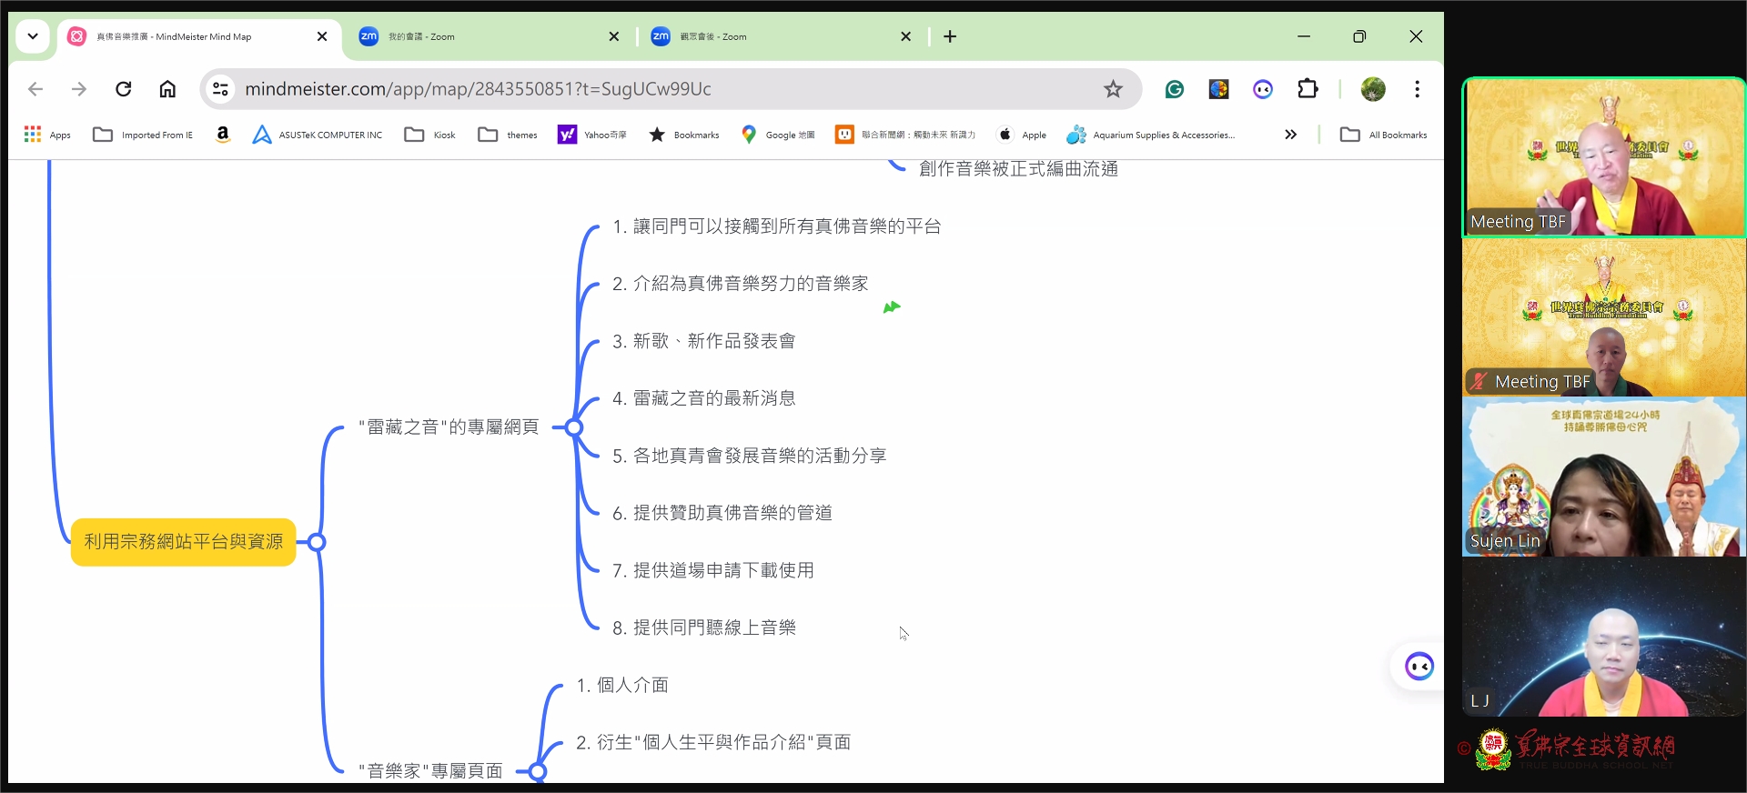This screenshot has width=1747, height=793.
Task: Open the Google 地圖 bookmark
Action: pyautogui.click(x=778, y=135)
